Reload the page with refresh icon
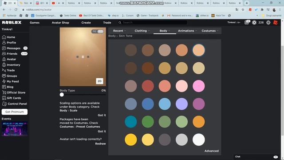Image resolution: width=284 pixels, height=160 pixels. click(x=16, y=10)
